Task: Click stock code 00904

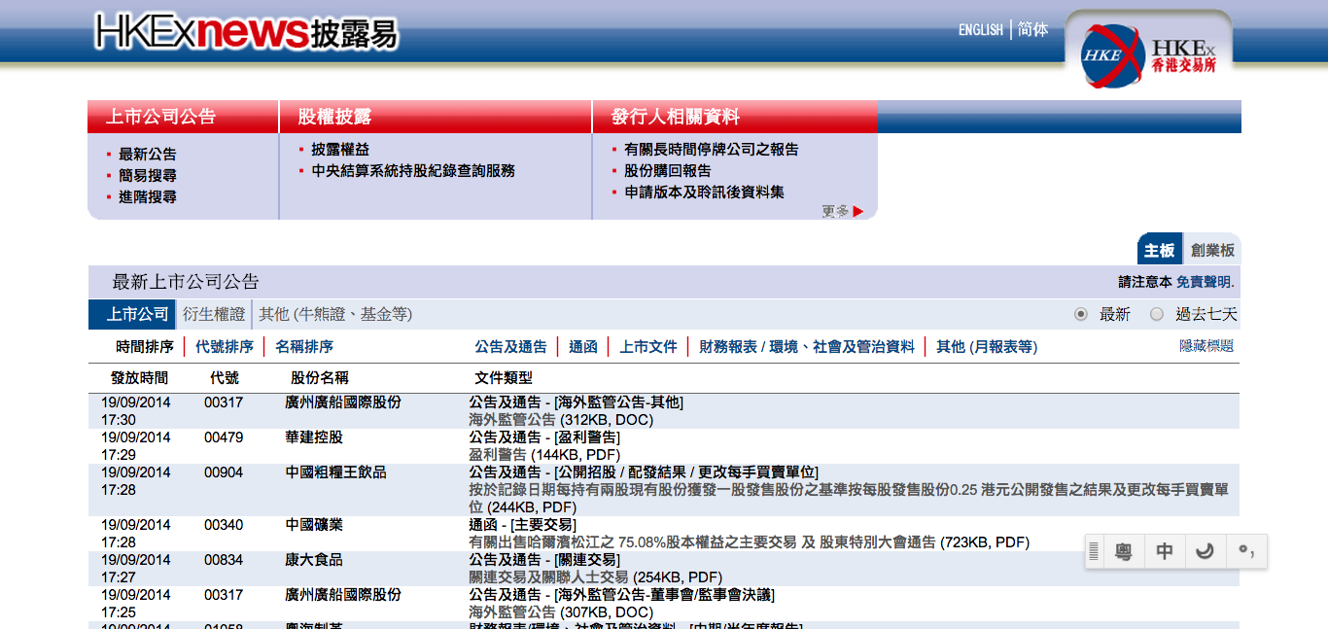Action: [224, 472]
